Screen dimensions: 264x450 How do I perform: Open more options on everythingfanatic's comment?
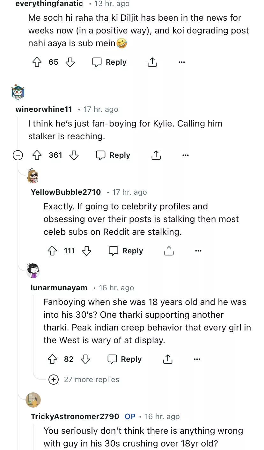click(x=182, y=62)
